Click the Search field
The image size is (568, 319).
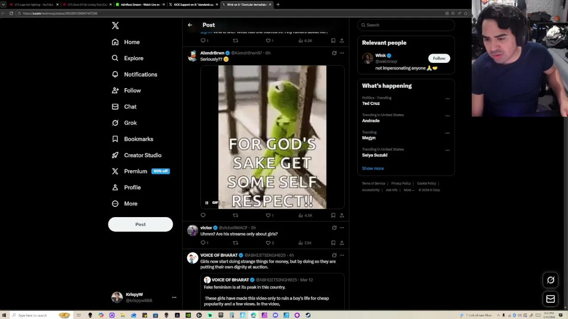(x=406, y=25)
